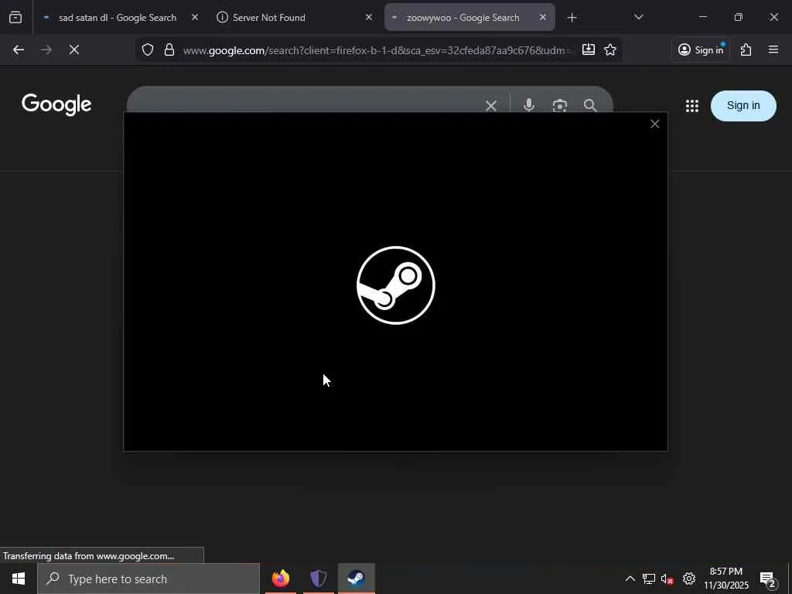
Task: Close the 'sad satan dl' tab
Action: tap(195, 17)
